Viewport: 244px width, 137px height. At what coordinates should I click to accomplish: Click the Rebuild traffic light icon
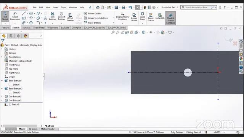click(x=144, y=7)
